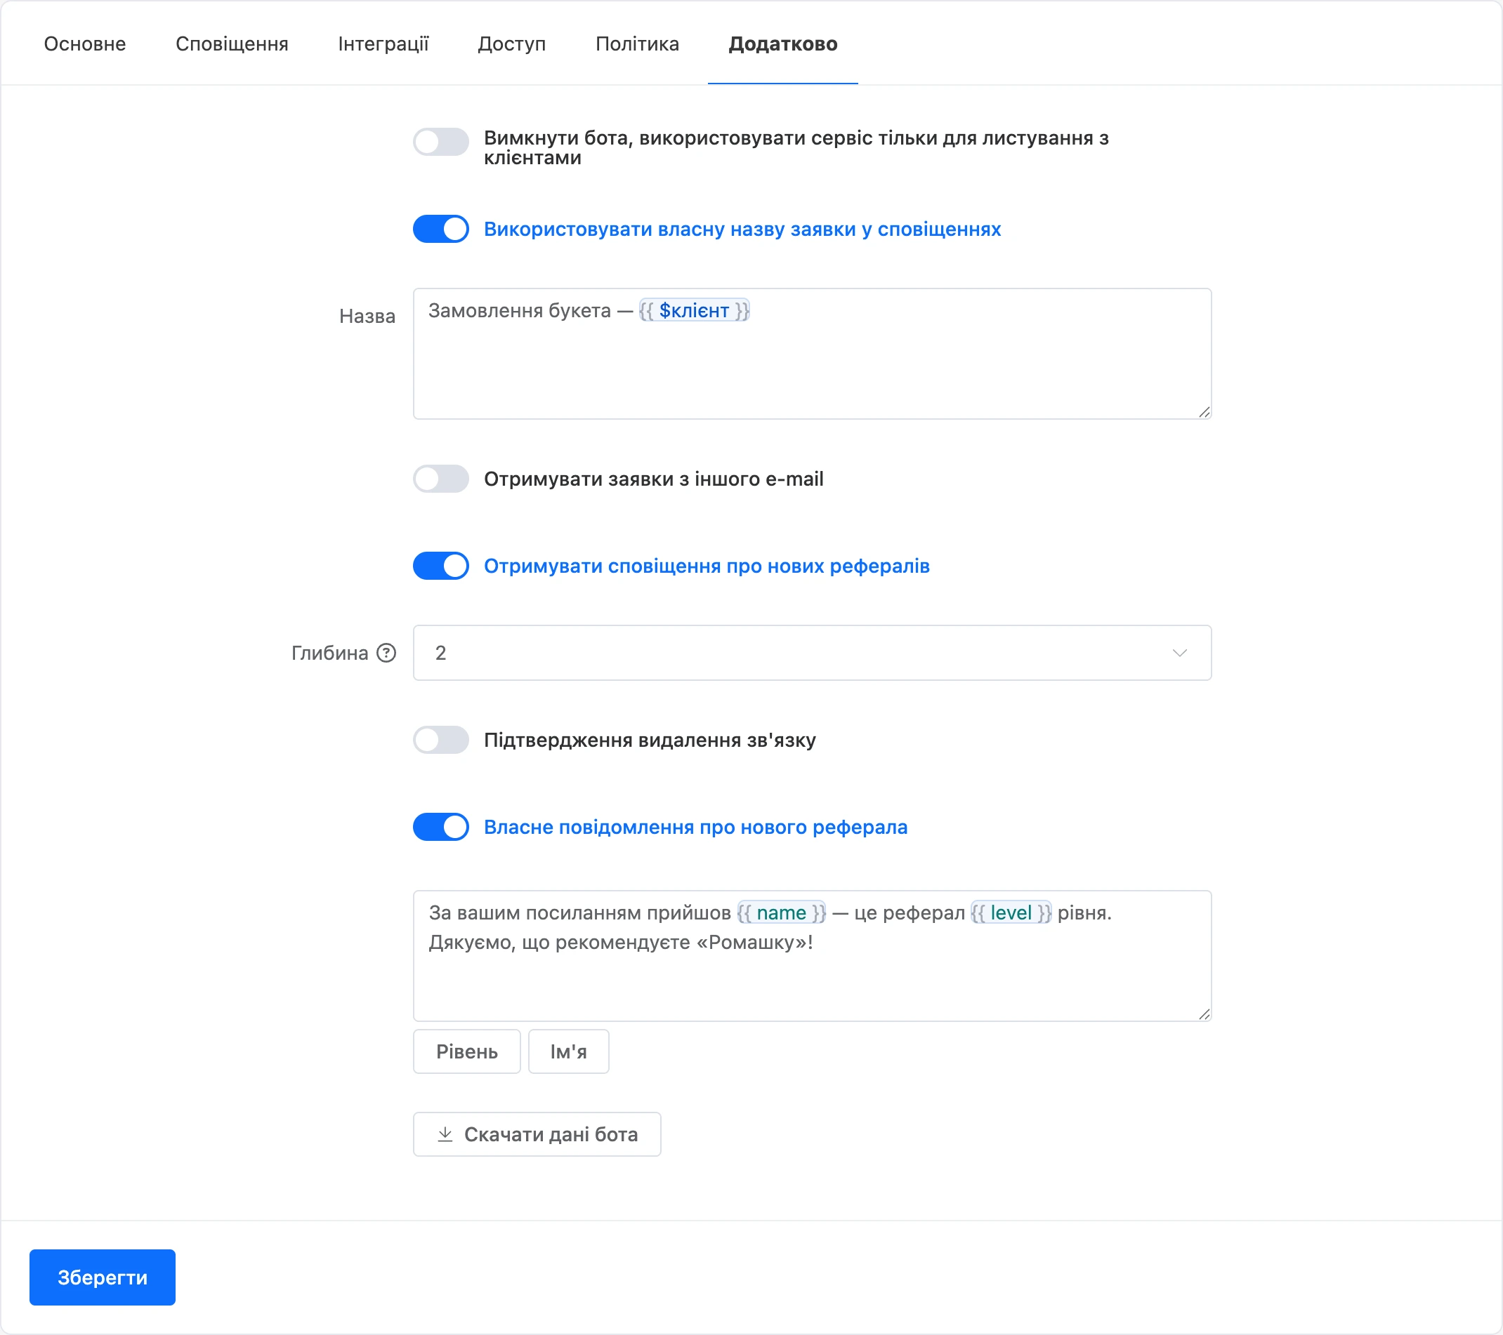The height and width of the screenshot is (1335, 1503).
Task: Click the Зберегти button
Action: tap(103, 1277)
